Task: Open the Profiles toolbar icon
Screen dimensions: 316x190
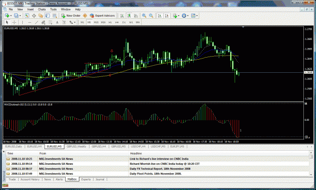Action: 16,16
